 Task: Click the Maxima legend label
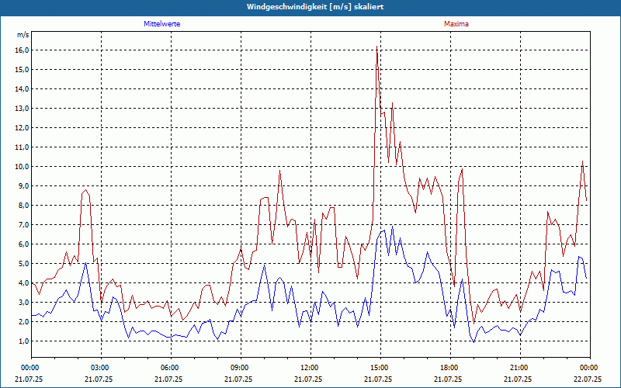(456, 24)
